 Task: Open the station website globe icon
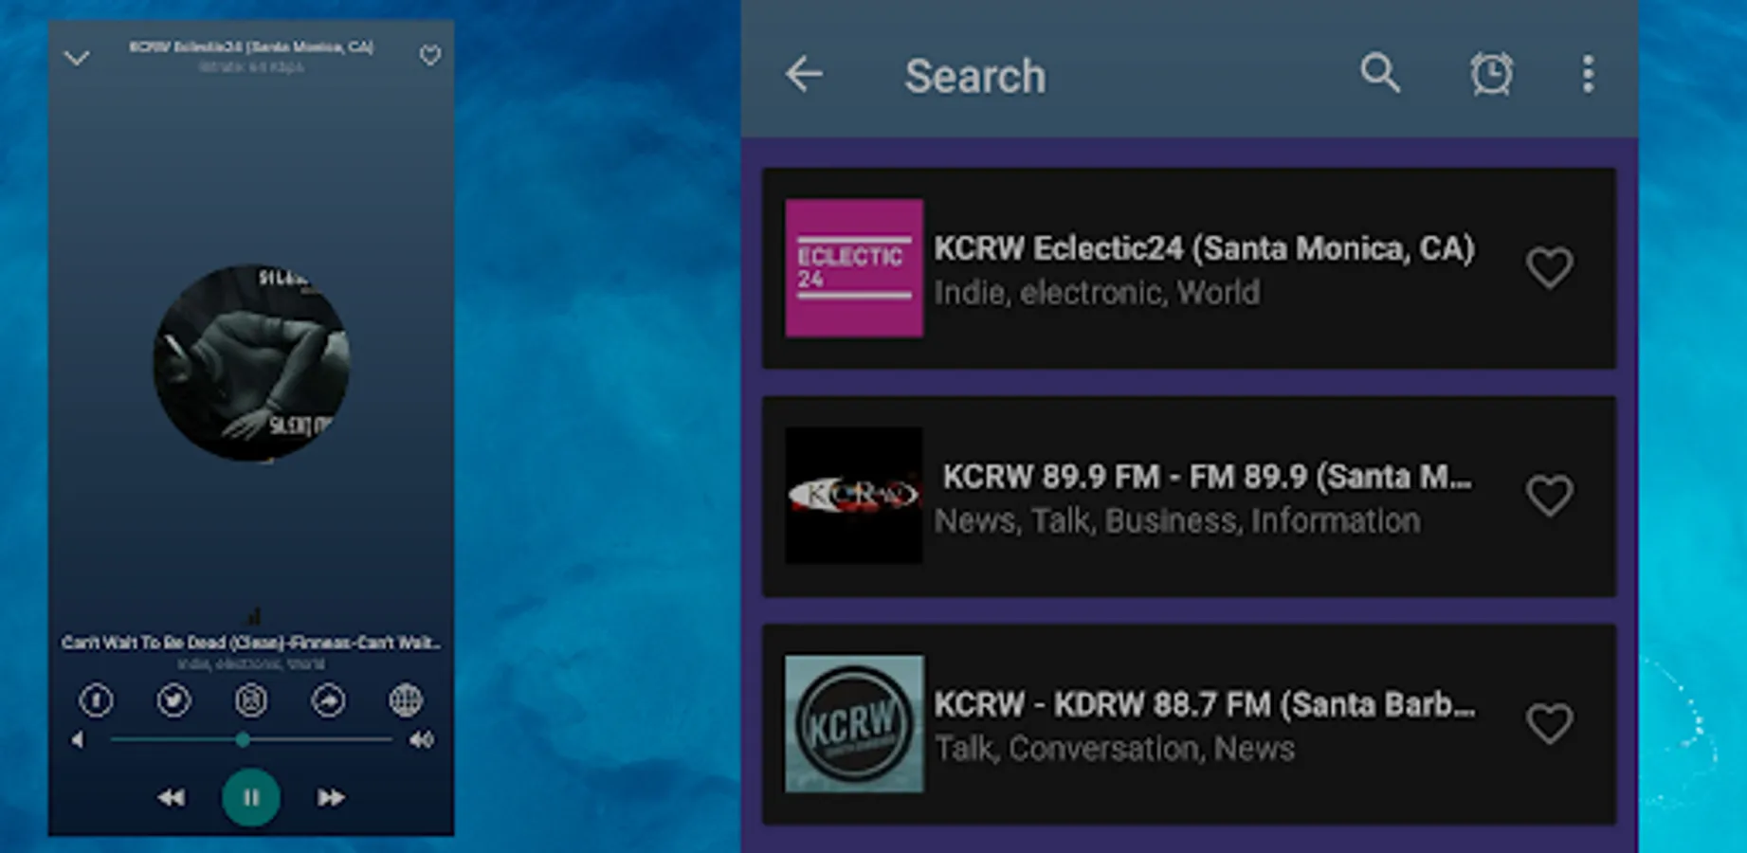click(406, 700)
